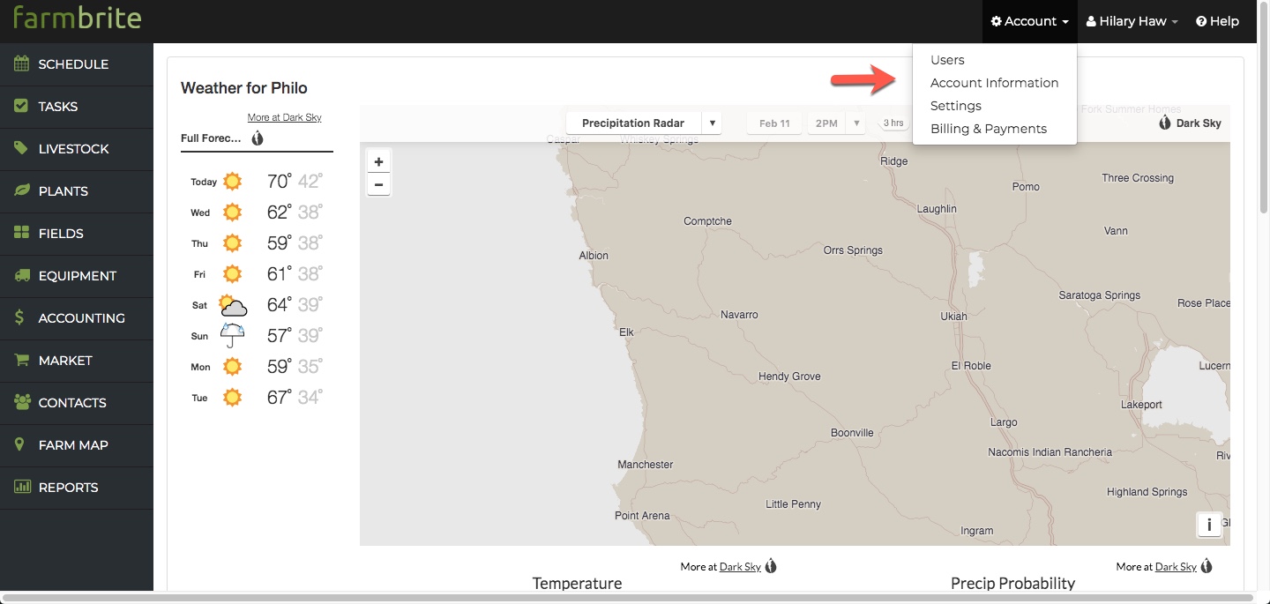Viewport: 1270px width, 604px height.
Task: Zoom out on the radar map
Action: [378, 184]
